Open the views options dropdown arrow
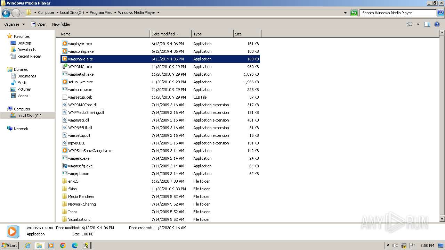 pyautogui.click(x=418, y=24)
